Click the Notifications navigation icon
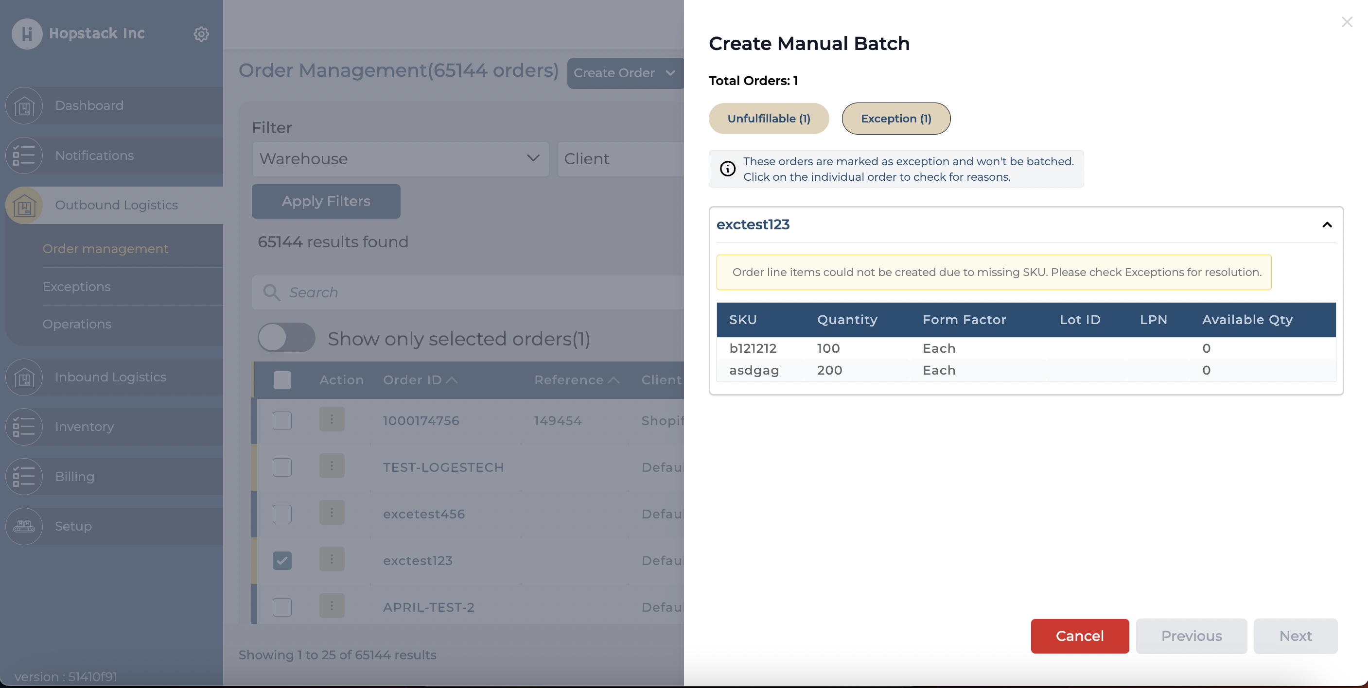Screen dimensions: 1368x688 (24, 155)
